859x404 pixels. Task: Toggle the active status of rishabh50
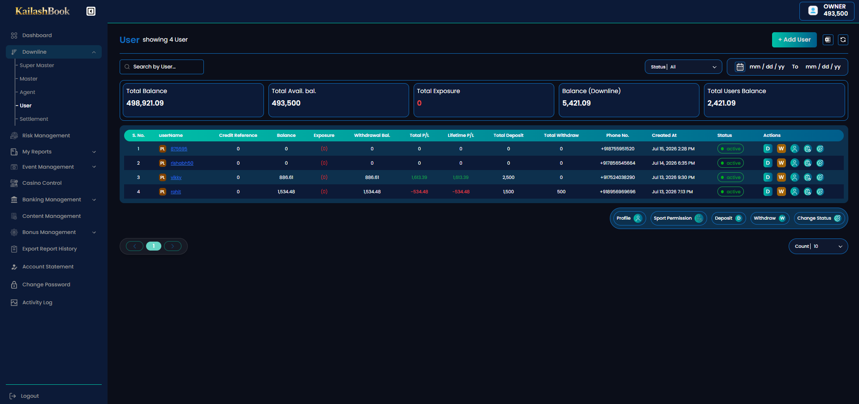tap(730, 163)
